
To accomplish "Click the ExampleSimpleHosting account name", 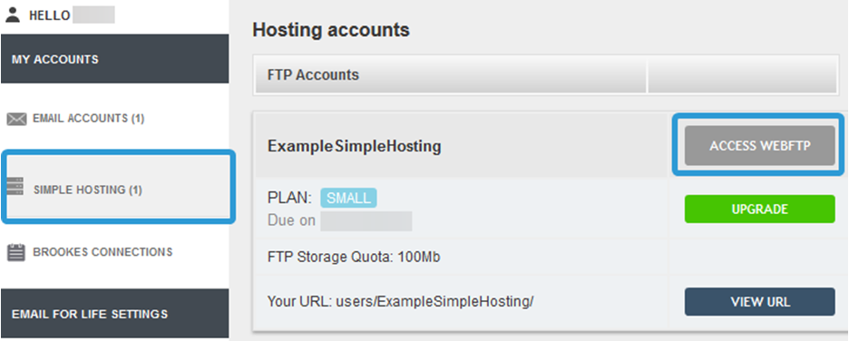I will 354,146.
